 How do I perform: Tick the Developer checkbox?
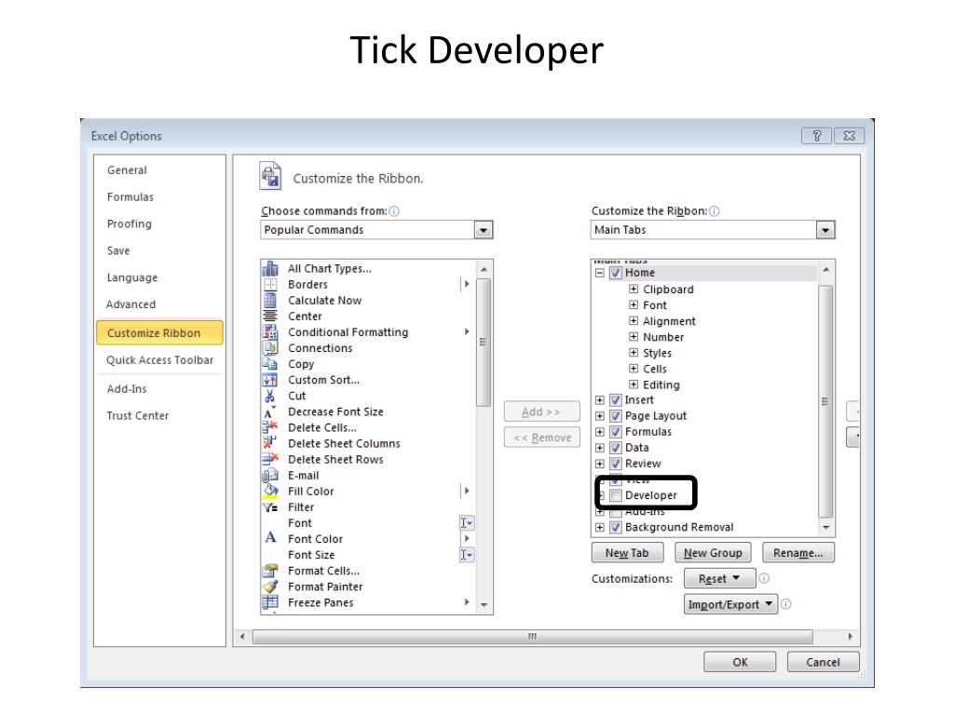tap(616, 495)
